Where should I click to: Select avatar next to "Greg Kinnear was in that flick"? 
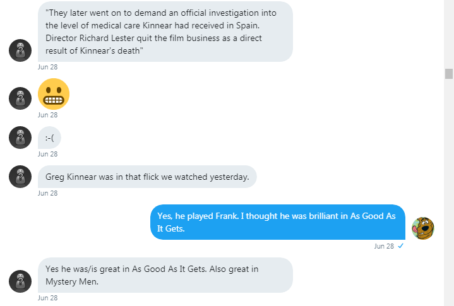tap(20, 177)
